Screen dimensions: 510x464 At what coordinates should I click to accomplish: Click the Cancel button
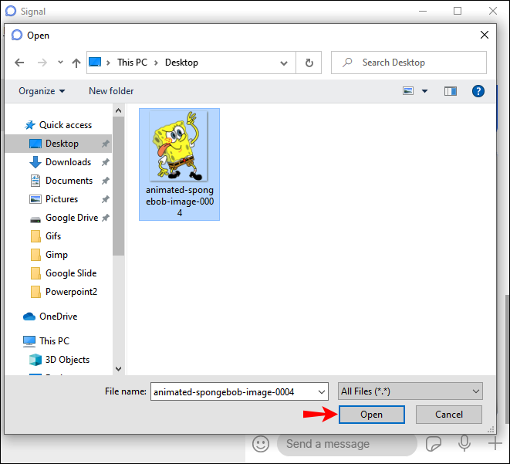[x=449, y=415]
